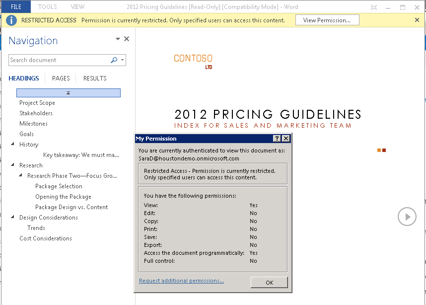
Task: Open the search options dropdown arrow
Action: (x=123, y=60)
